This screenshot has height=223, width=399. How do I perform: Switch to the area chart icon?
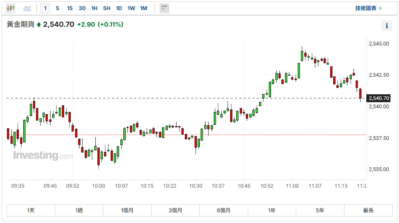pos(27,8)
